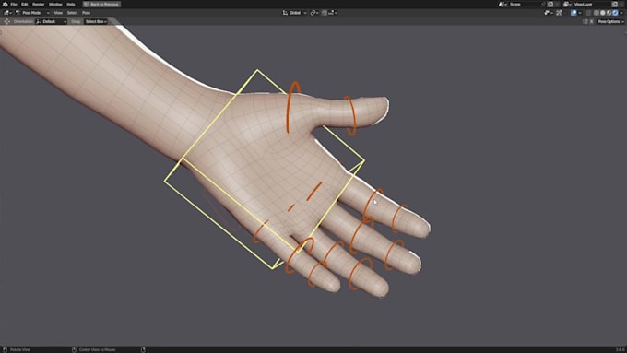Switch to rendered shading
This screenshot has width=627, height=353.
click(x=615, y=13)
